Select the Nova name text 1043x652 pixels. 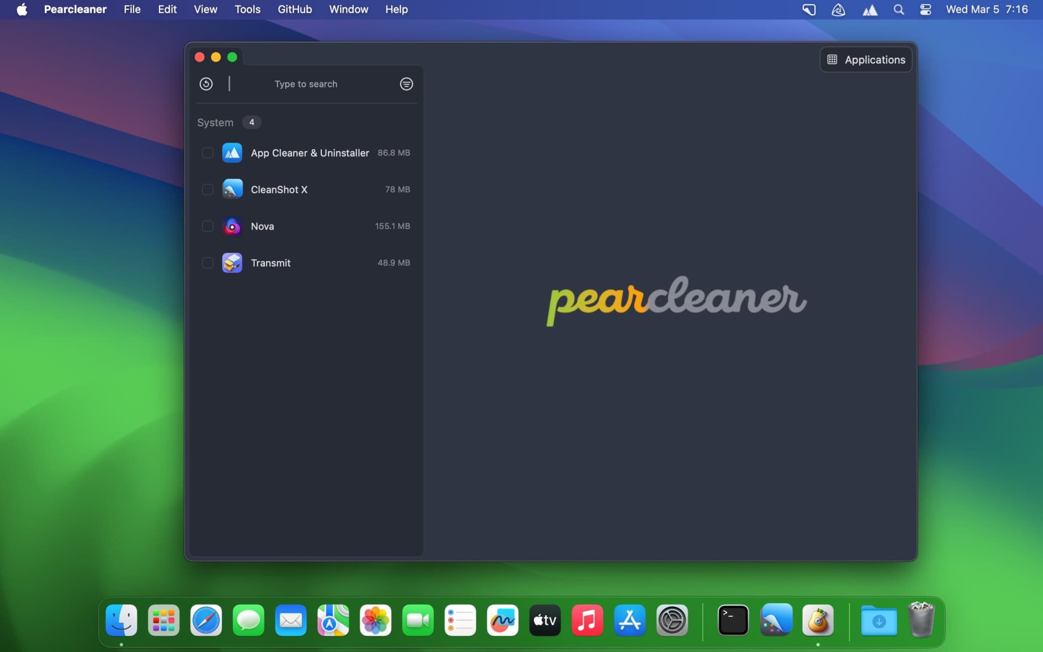tap(262, 226)
